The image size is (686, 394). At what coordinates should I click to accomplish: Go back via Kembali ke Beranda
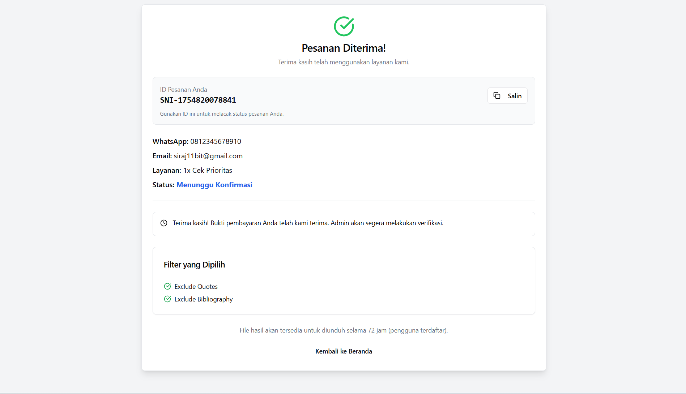coord(344,351)
